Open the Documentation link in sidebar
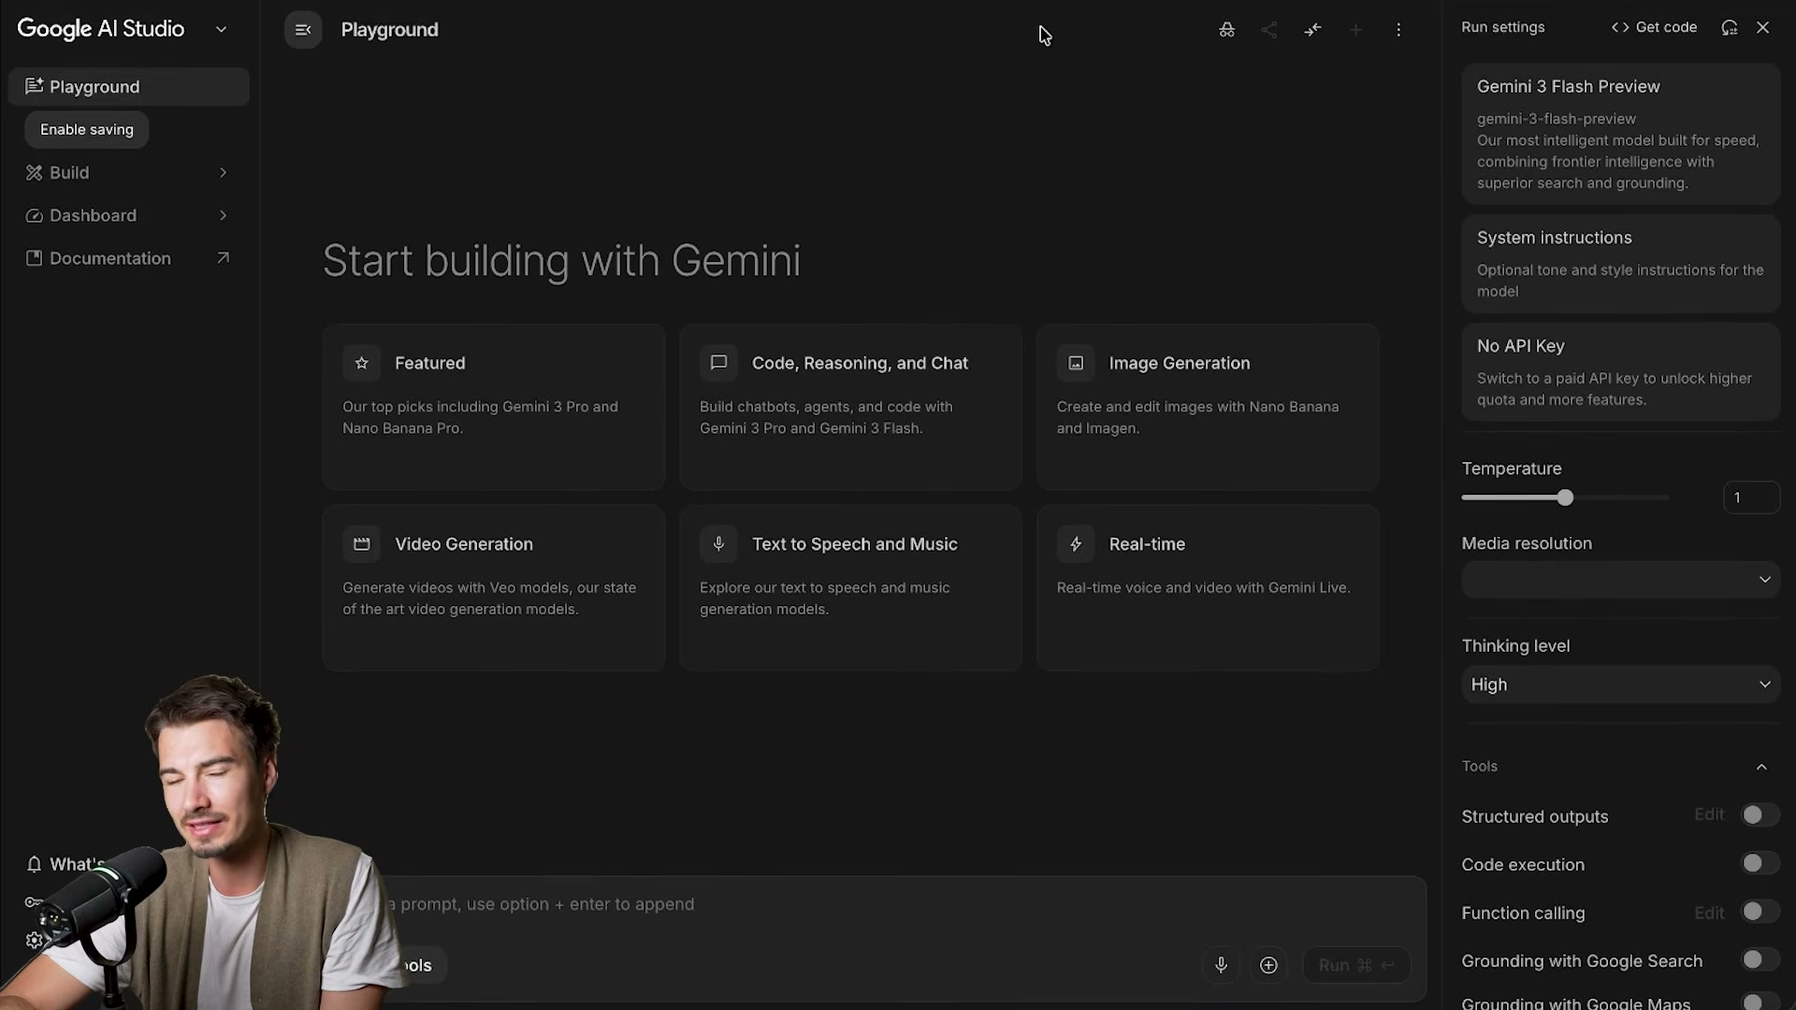1796x1010 pixels. pos(129,259)
